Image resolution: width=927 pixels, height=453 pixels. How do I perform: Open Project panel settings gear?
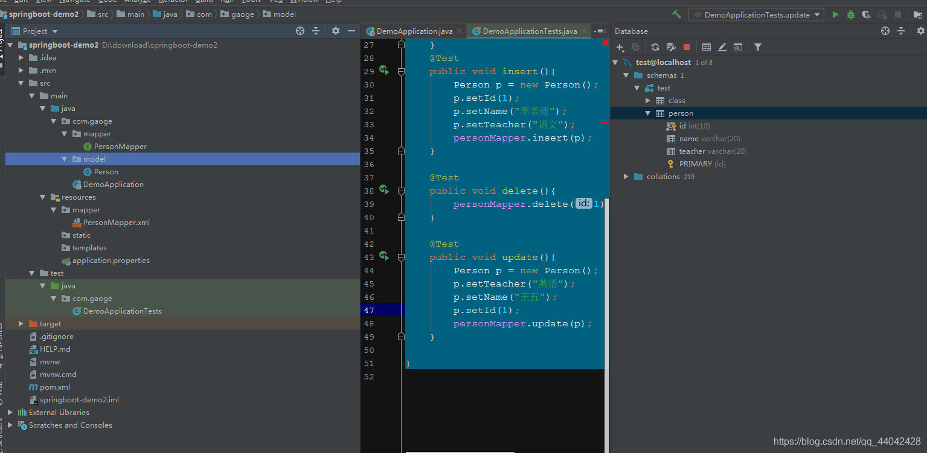(x=336, y=31)
